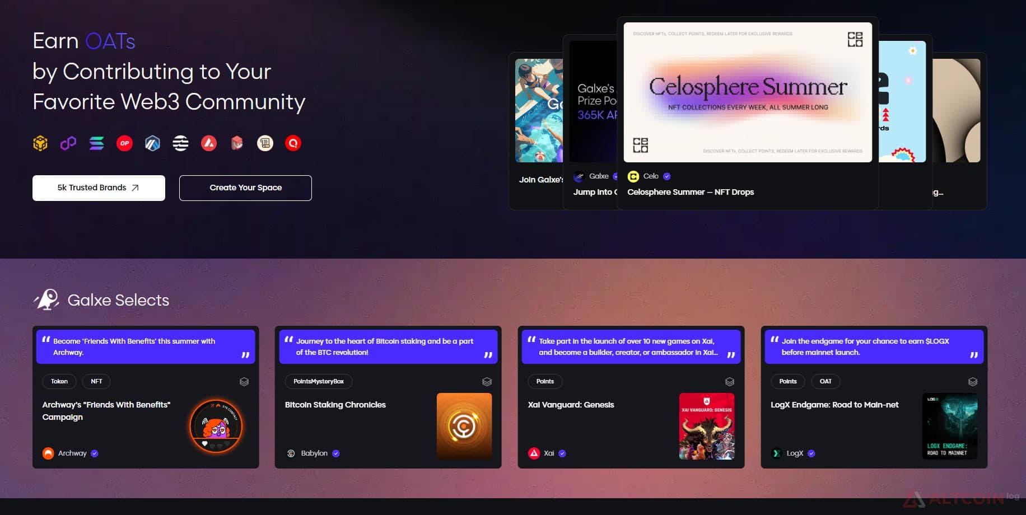Select the purple Polygon chain icon
The height and width of the screenshot is (515, 1026).
click(x=68, y=143)
